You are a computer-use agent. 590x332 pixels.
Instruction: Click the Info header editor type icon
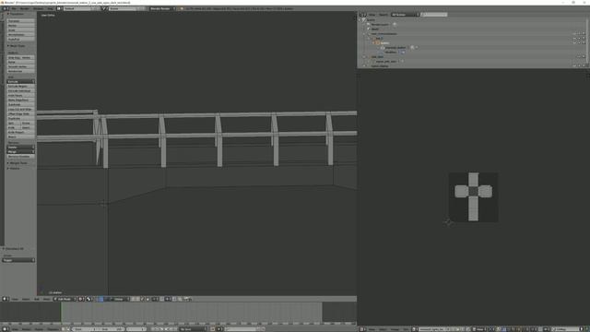point(6,8)
